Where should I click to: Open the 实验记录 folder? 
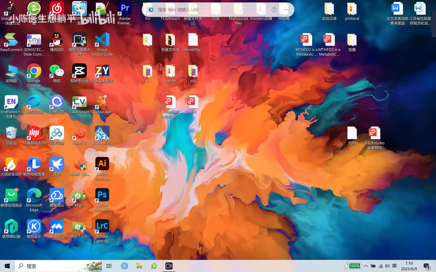pos(329,11)
